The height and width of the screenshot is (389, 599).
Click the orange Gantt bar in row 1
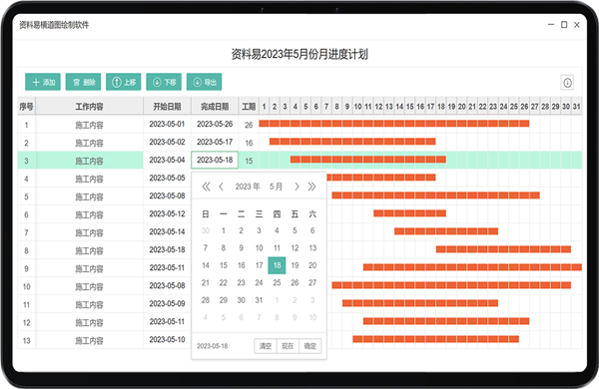394,124
